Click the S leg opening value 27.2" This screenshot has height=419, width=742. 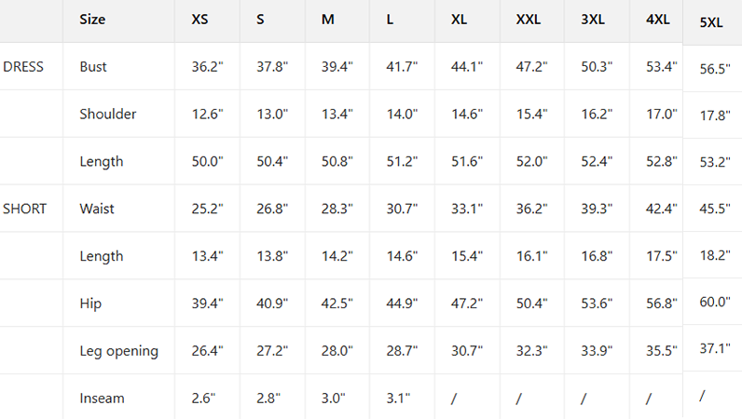272,351
